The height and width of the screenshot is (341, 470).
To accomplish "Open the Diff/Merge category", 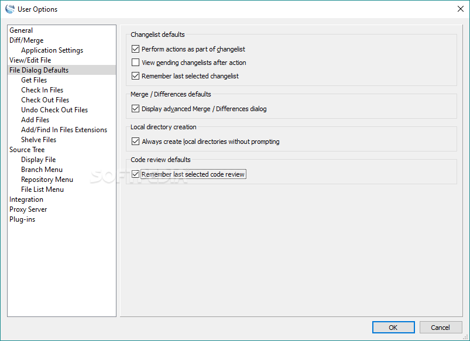I will [x=26, y=40].
